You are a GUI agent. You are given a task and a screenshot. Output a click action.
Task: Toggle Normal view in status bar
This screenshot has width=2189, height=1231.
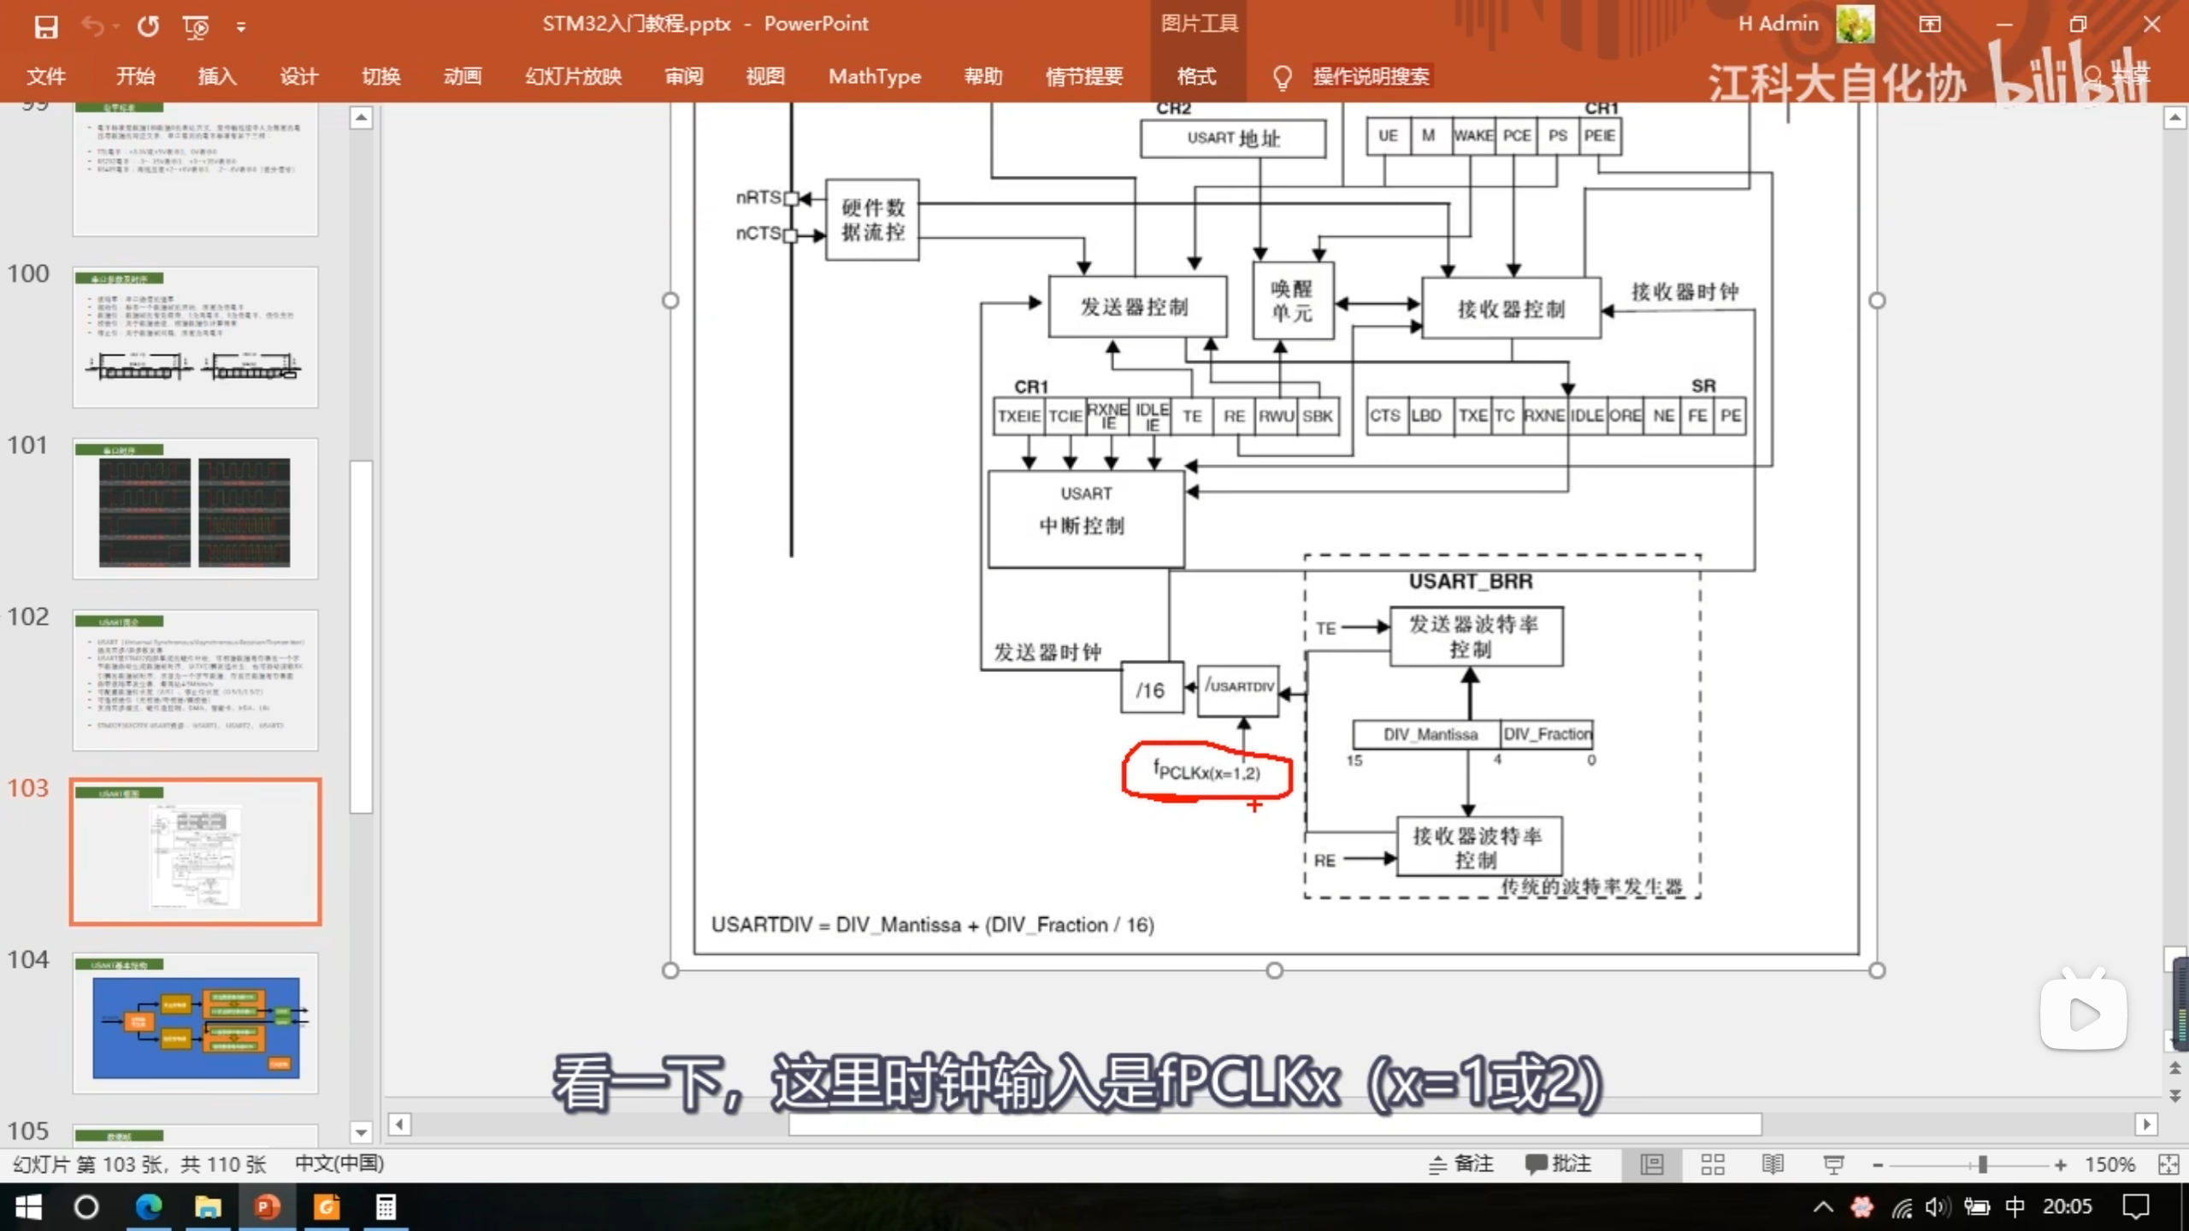tap(1651, 1164)
